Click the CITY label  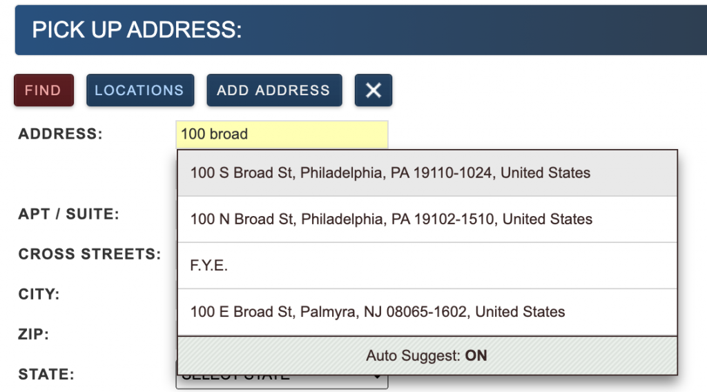[x=39, y=294]
